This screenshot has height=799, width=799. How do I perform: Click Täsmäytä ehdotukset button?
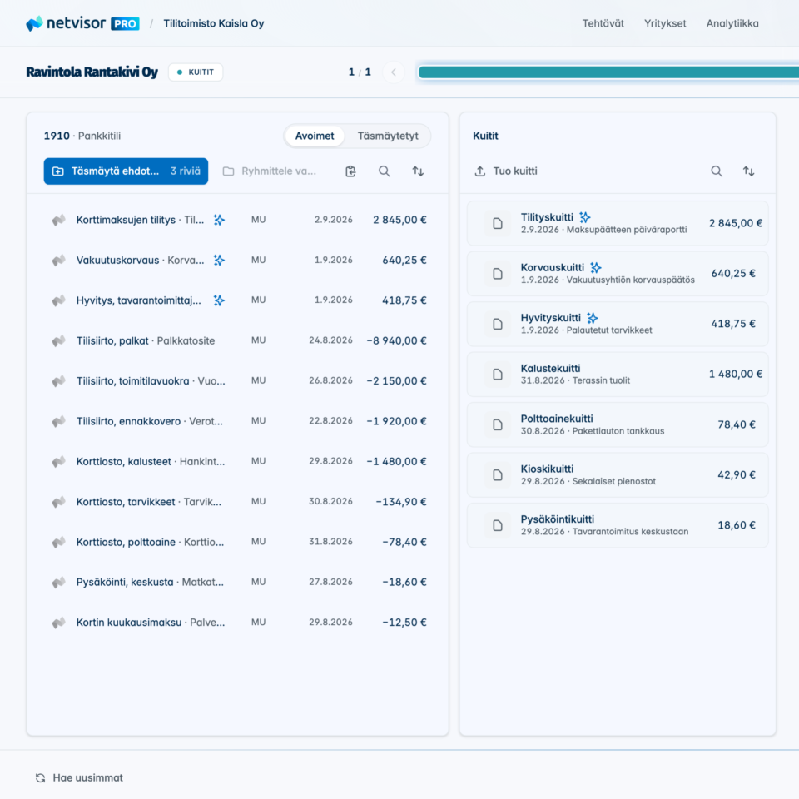126,171
